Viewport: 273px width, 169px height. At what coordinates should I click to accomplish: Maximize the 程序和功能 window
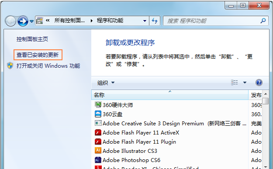243,6
